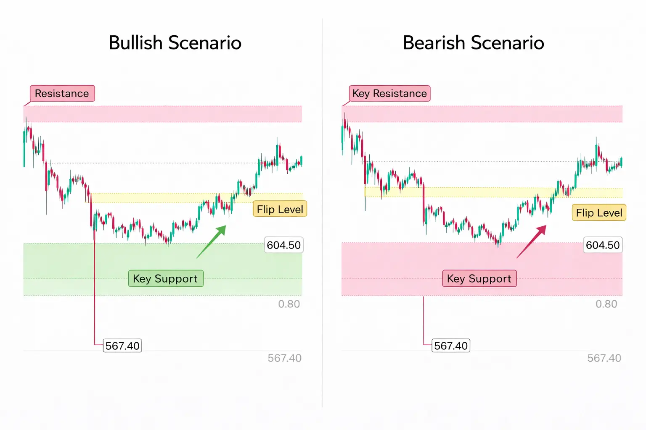The width and height of the screenshot is (646, 430).
Task: Click the Flip Level tag in Bullish chart
Action: pyautogui.click(x=280, y=209)
